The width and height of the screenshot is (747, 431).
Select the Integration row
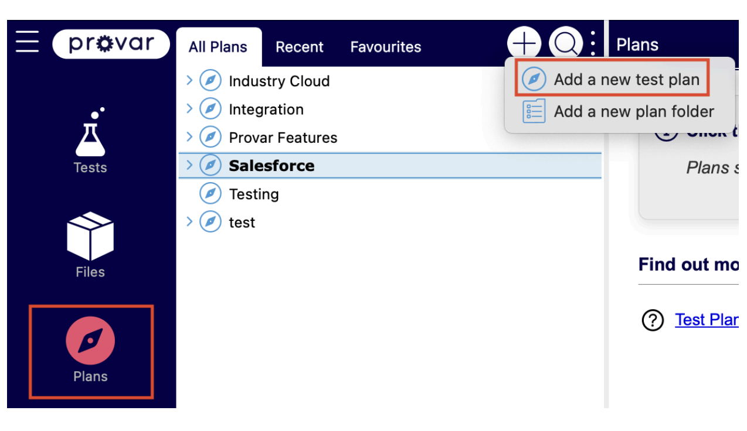point(390,109)
